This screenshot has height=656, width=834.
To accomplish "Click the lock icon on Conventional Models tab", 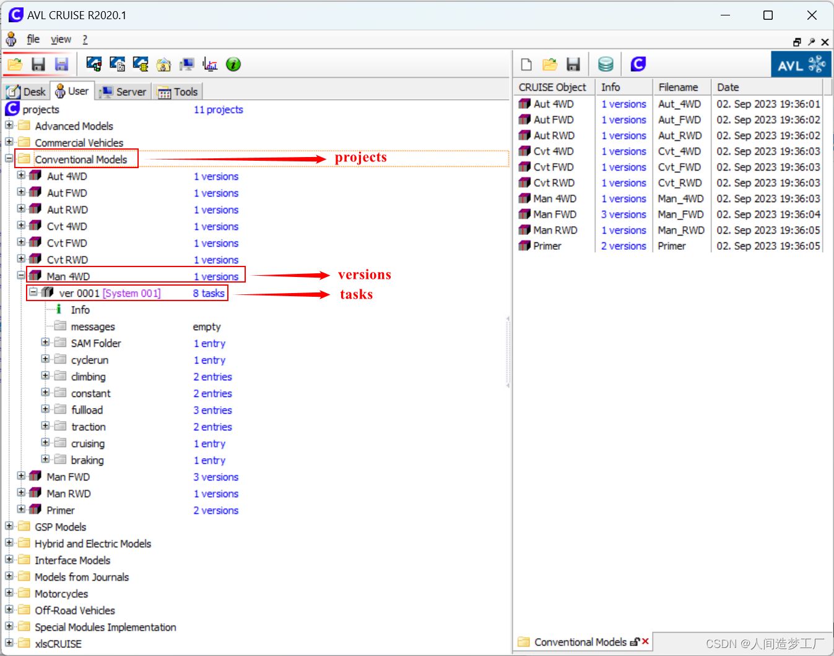I will (635, 642).
